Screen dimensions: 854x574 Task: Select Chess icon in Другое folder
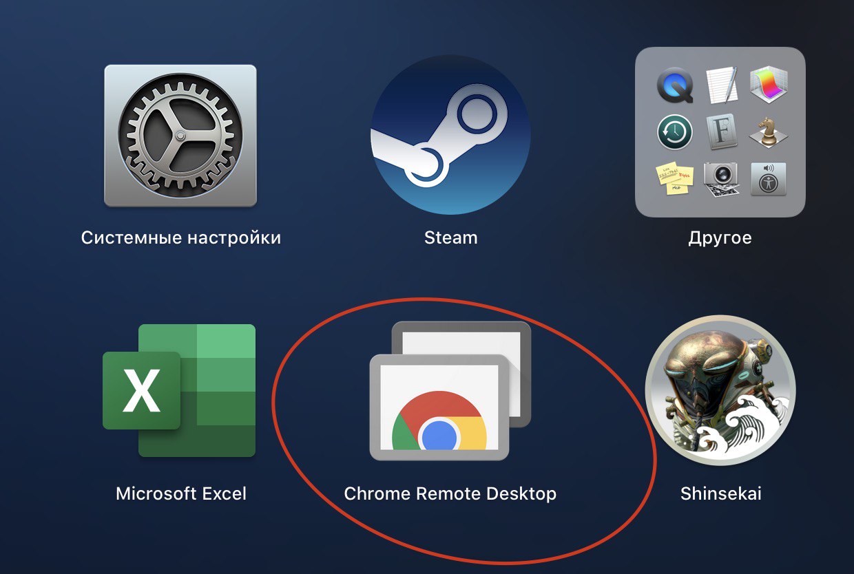768,131
